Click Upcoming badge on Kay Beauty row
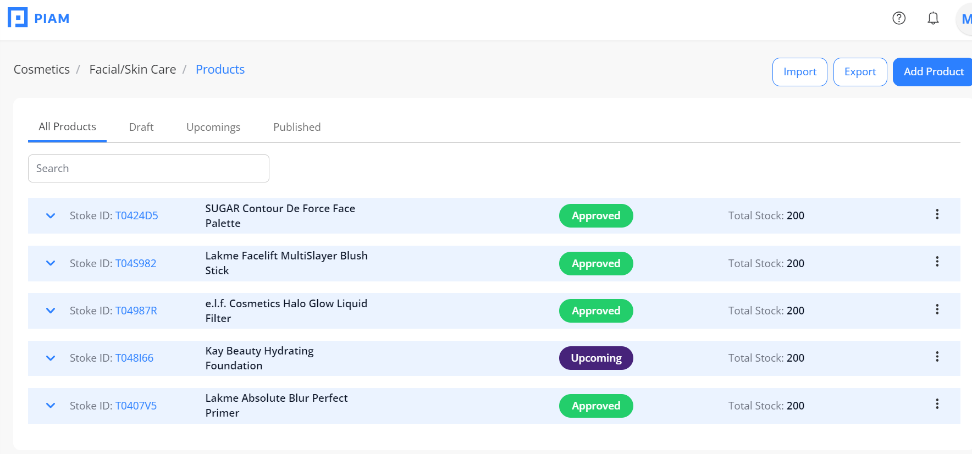The width and height of the screenshot is (972, 454). click(x=596, y=358)
